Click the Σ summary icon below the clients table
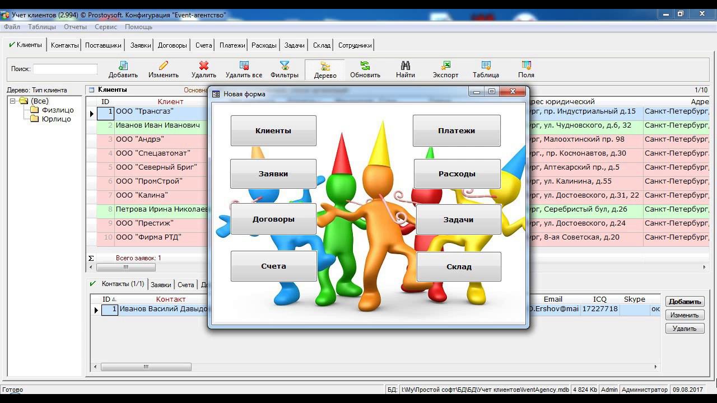The height and width of the screenshot is (403, 717). pyautogui.click(x=91, y=258)
